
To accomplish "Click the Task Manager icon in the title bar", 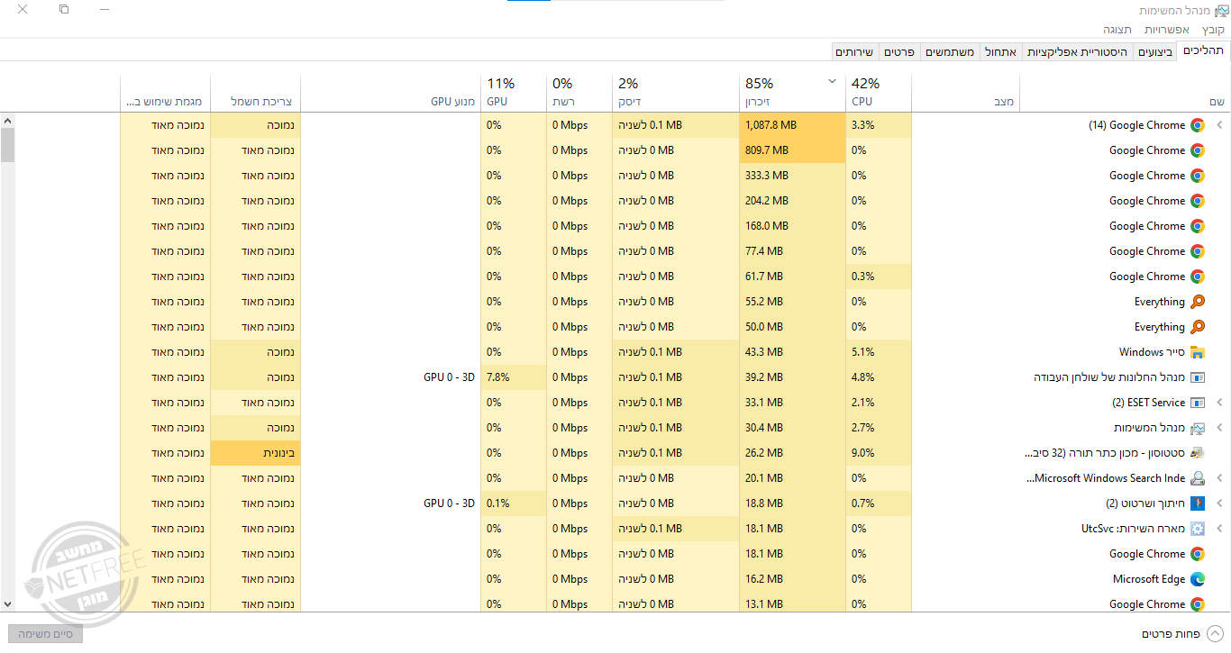I will pyautogui.click(x=1221, y=11).
